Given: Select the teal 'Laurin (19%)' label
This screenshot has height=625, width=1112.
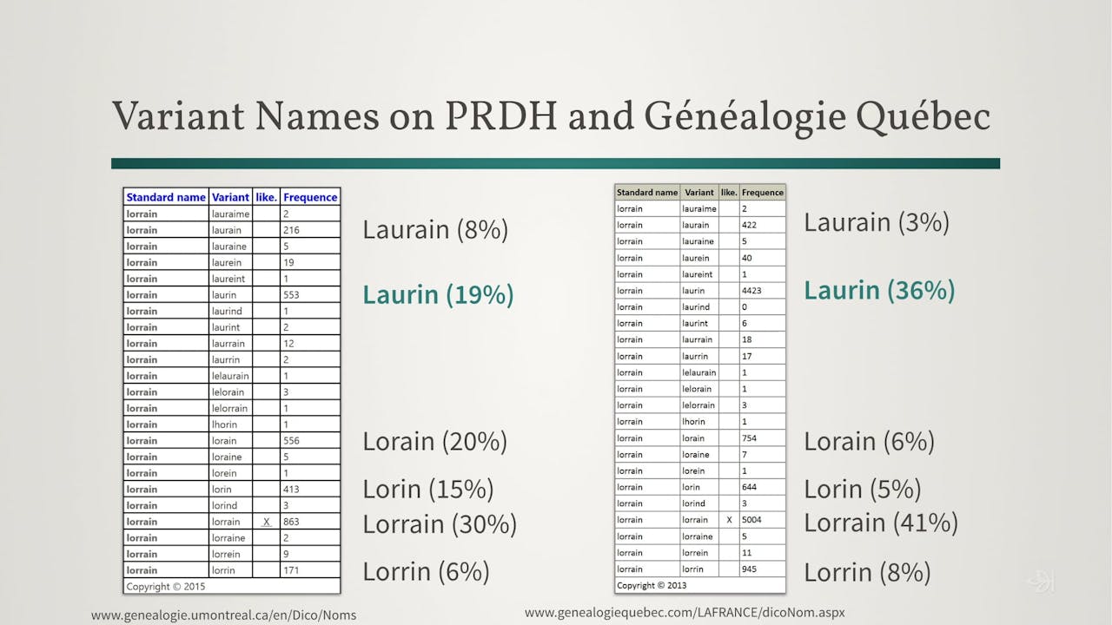Looking at the screenshot, I should 437,294.
